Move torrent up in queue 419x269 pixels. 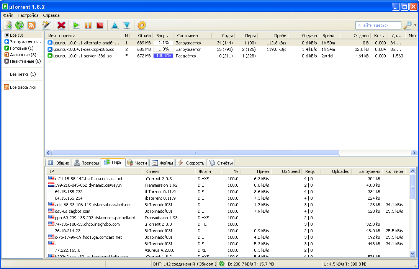click(x=115, y=25)
